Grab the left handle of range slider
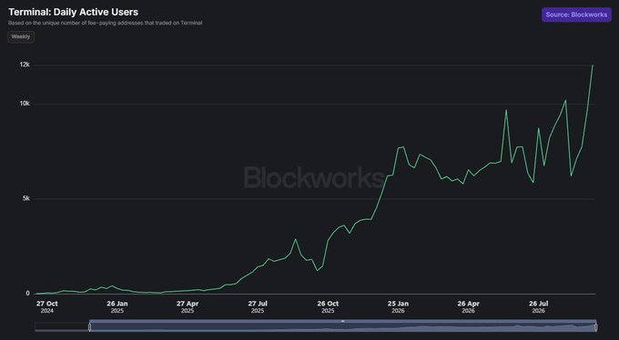This screenshot has width=619, height=340. tap(89, 327)
